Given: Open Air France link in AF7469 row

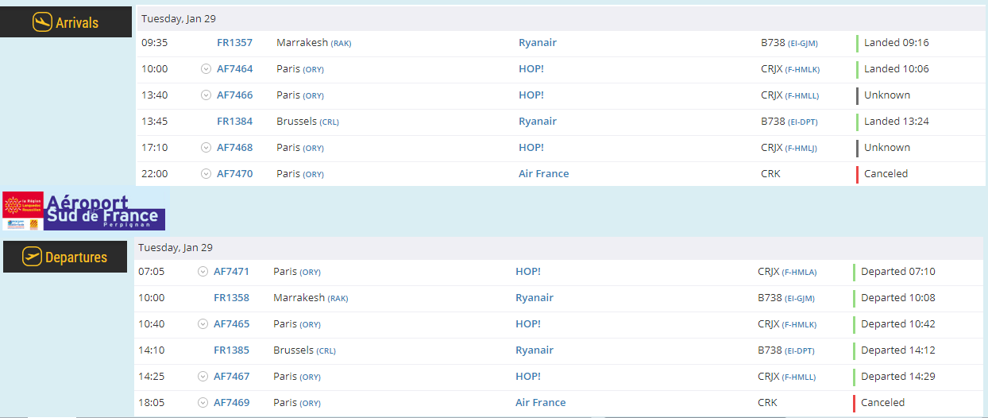Looking at the screenshot, I should click(541, 403).
